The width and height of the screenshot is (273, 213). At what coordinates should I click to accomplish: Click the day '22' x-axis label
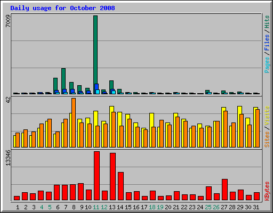184,207
